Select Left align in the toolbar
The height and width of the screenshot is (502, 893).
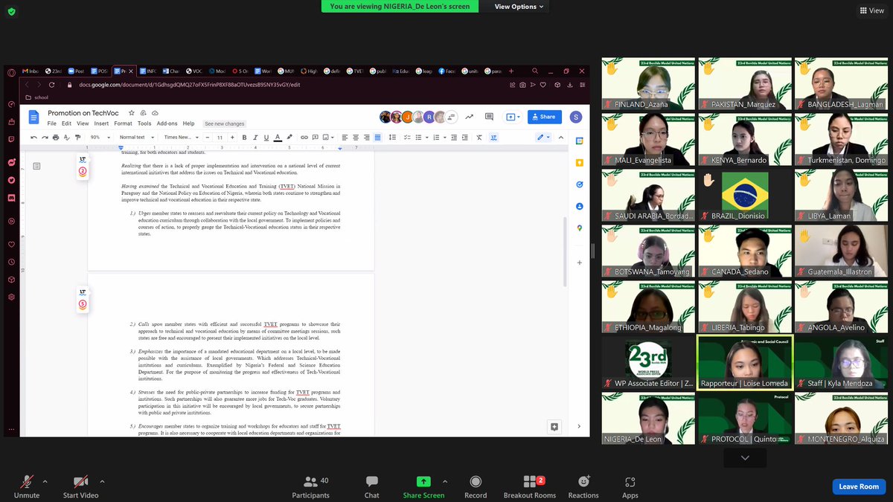coord(345,137)
